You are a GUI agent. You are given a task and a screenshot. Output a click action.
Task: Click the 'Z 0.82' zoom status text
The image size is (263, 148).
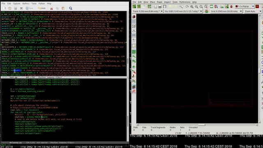click(178, 133)
